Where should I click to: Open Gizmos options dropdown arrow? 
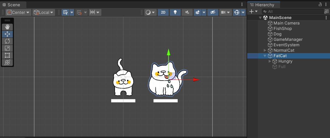(243, 12)
